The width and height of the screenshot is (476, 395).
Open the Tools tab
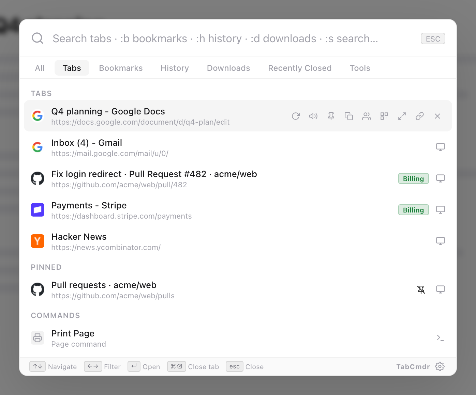pos(360,68)
